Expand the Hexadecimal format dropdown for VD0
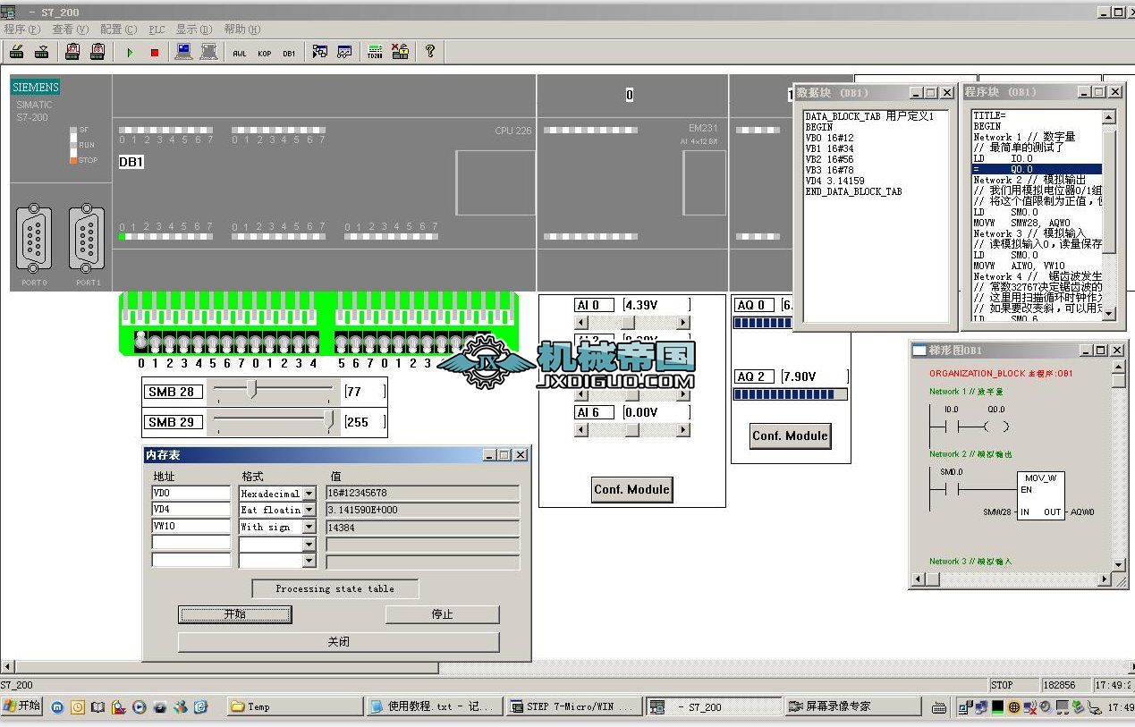1135x727 pixels. [x=309, y=494]
